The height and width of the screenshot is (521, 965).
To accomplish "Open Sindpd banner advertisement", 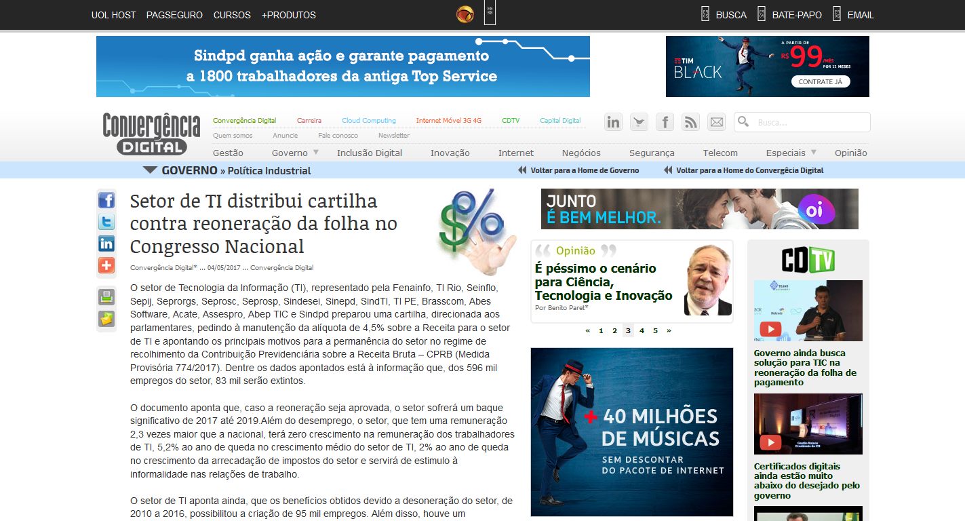I will coord(343,66).
